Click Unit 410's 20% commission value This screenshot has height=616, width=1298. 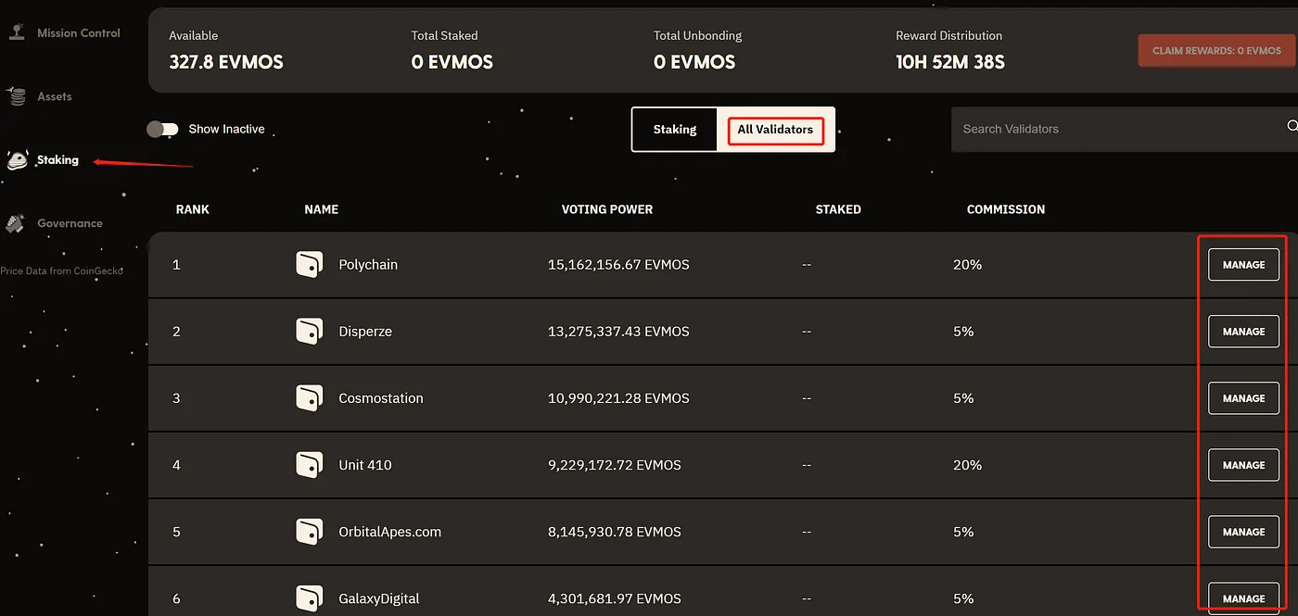pos(967,465)
